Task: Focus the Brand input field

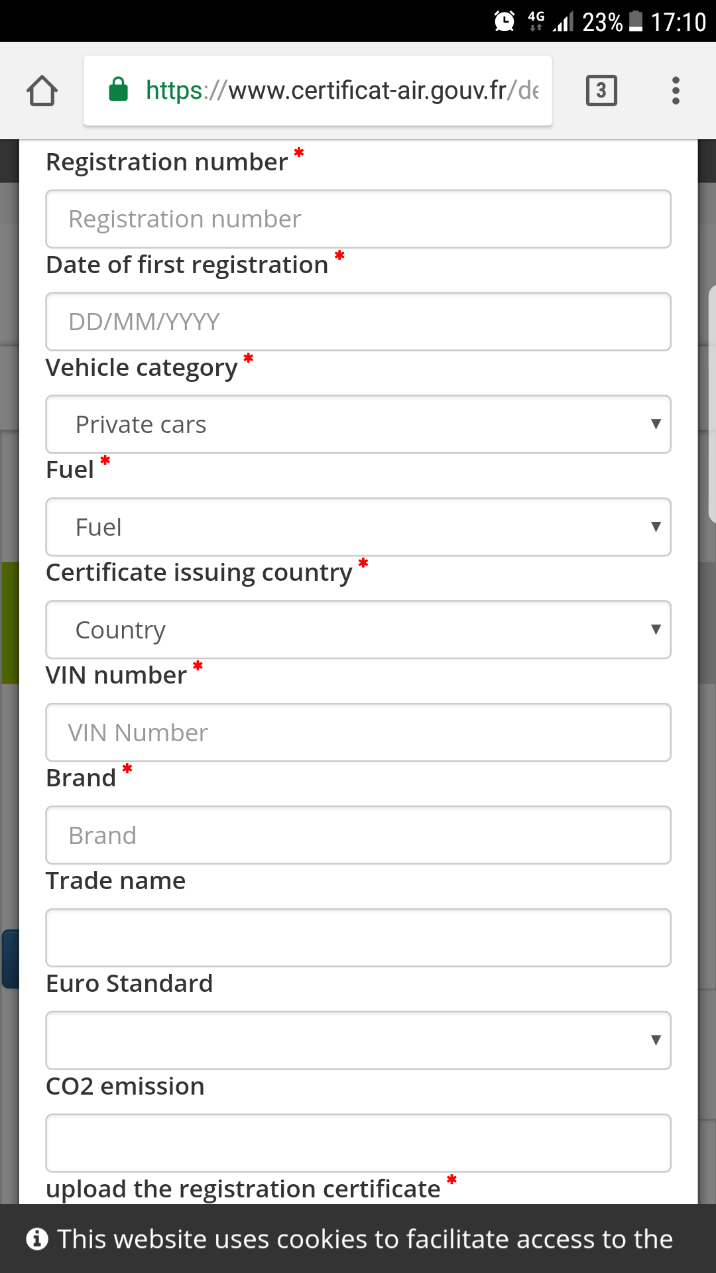Action: tap(358, 835)
